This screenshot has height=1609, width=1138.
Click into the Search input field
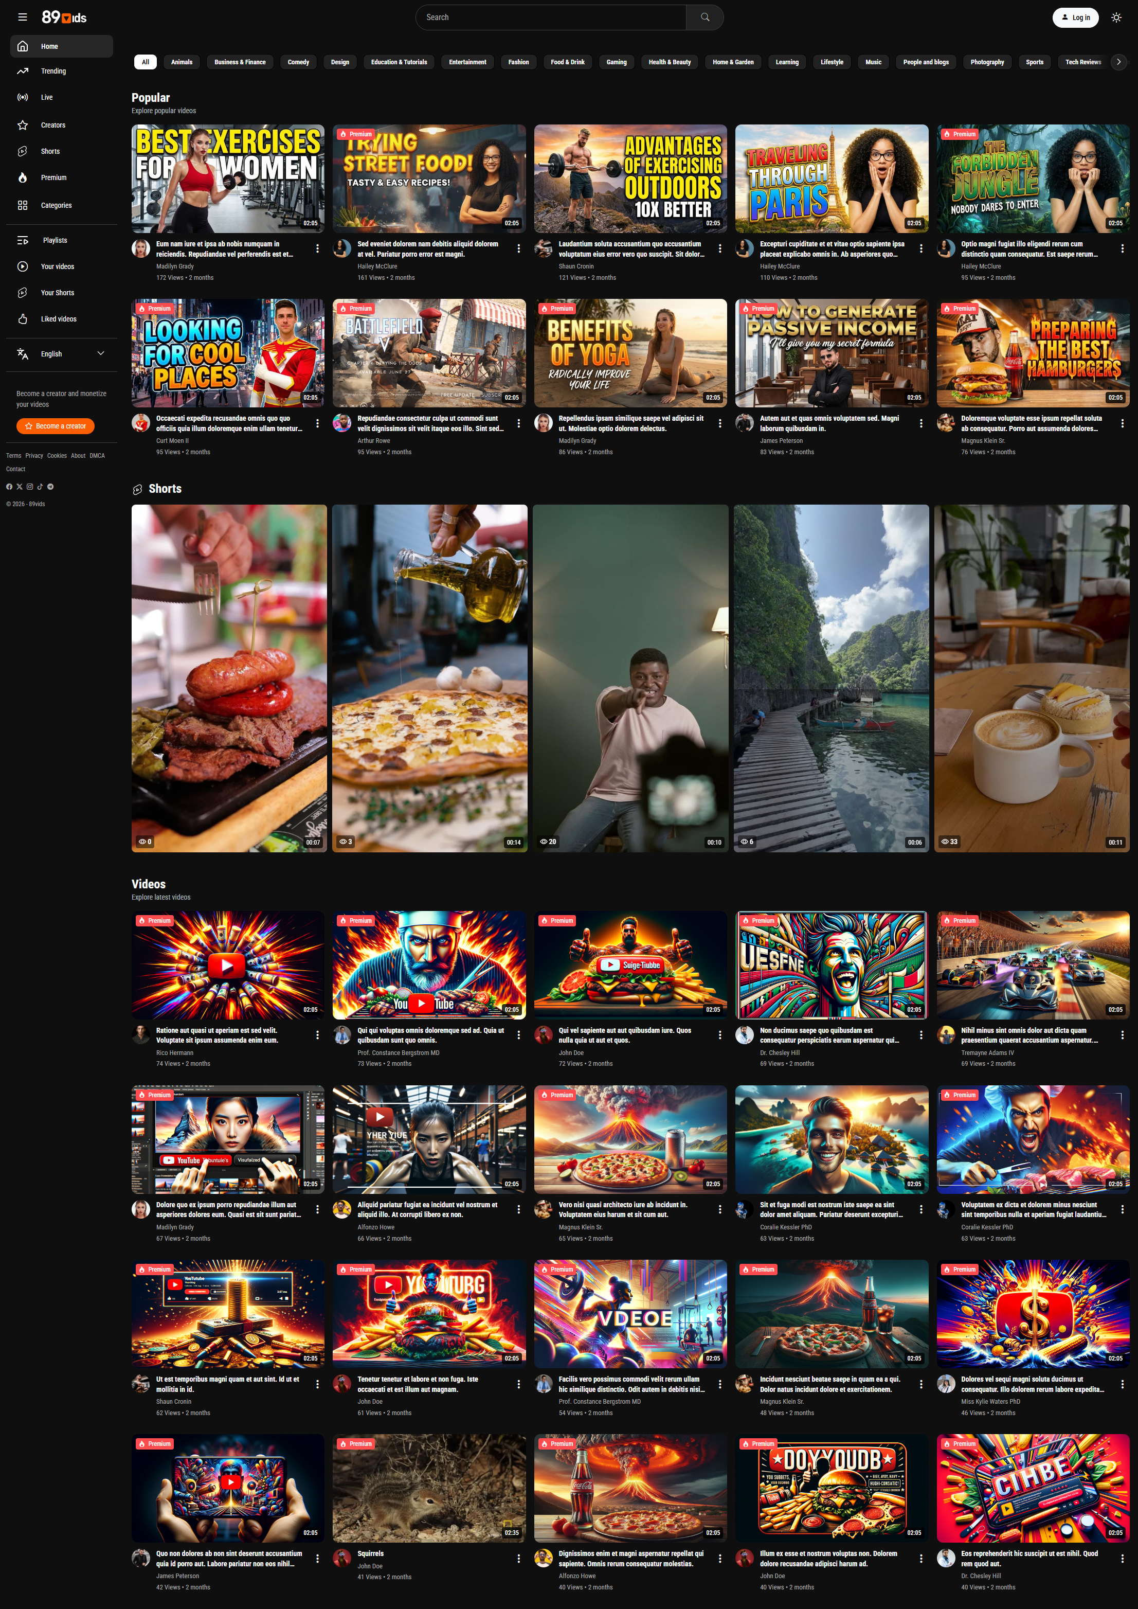pos(550,17)
